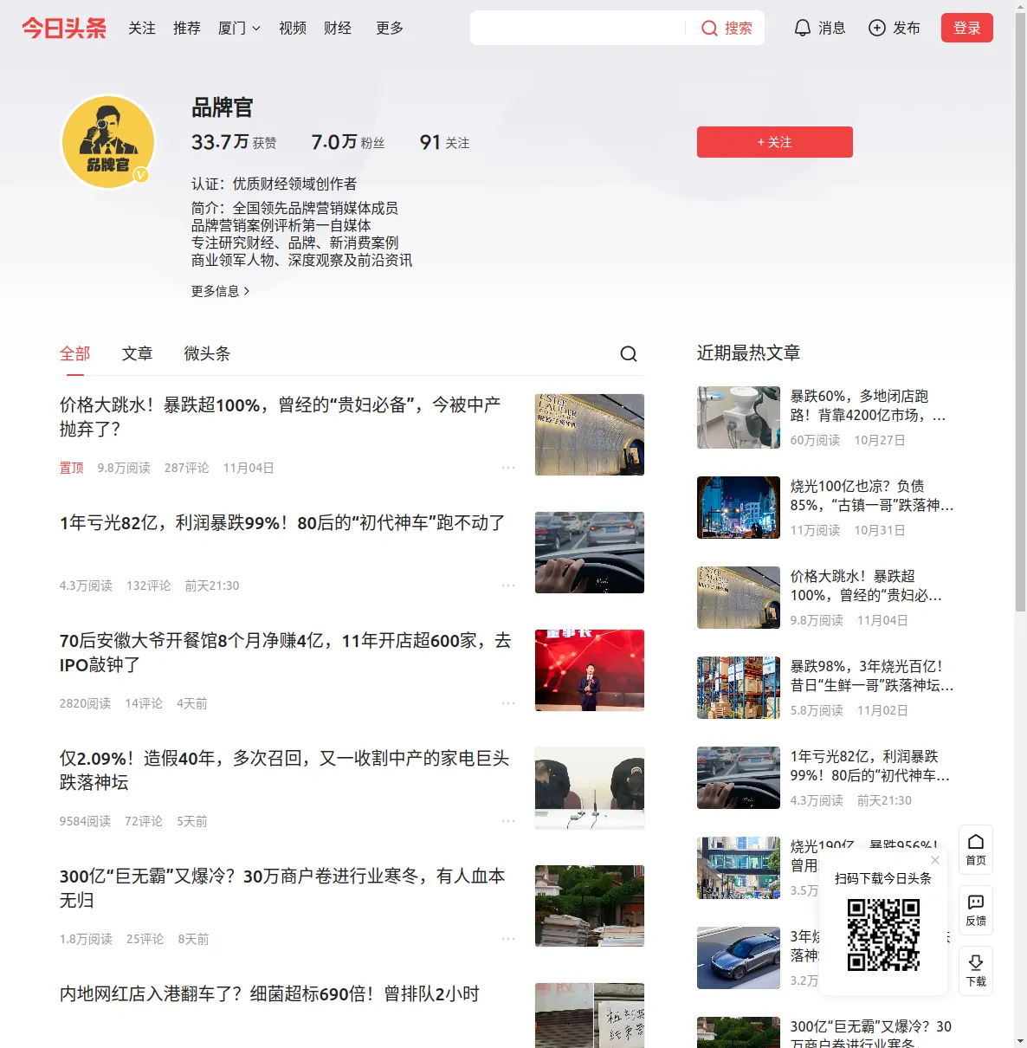This screenshot has width=1027, height=1048.
Task: Click the 搜索 button text
Action: pos(739,29)
